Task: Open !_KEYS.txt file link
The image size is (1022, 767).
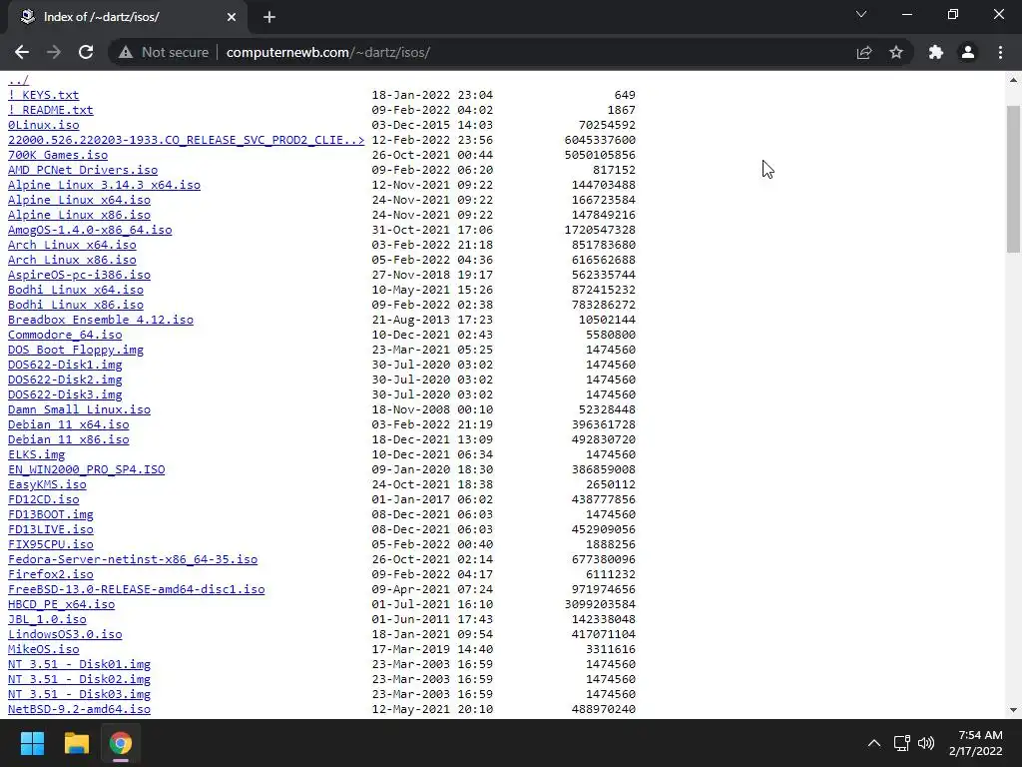Action: pos(43,95)
